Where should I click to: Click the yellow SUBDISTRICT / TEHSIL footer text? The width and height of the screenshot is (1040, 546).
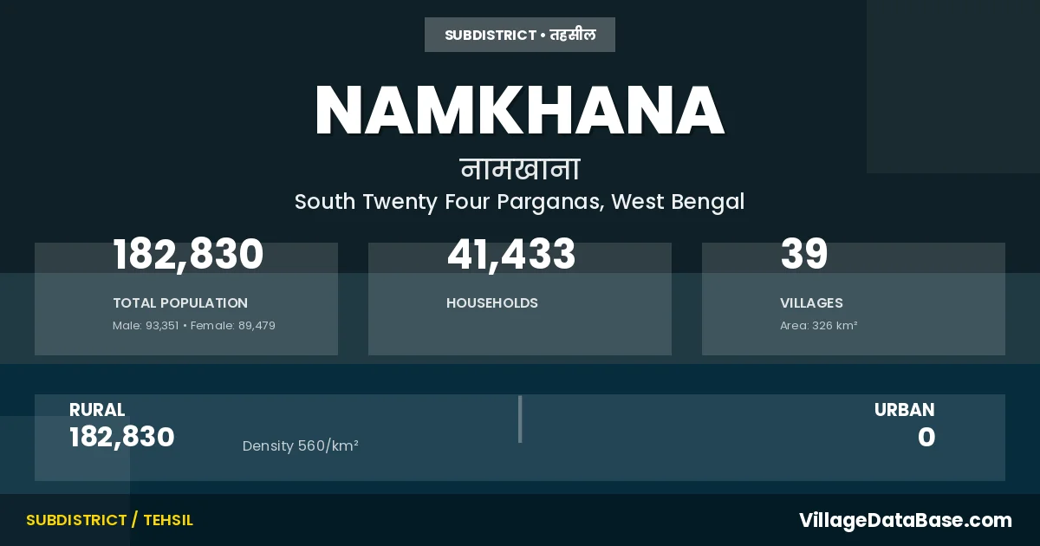(x=109, y=520)
